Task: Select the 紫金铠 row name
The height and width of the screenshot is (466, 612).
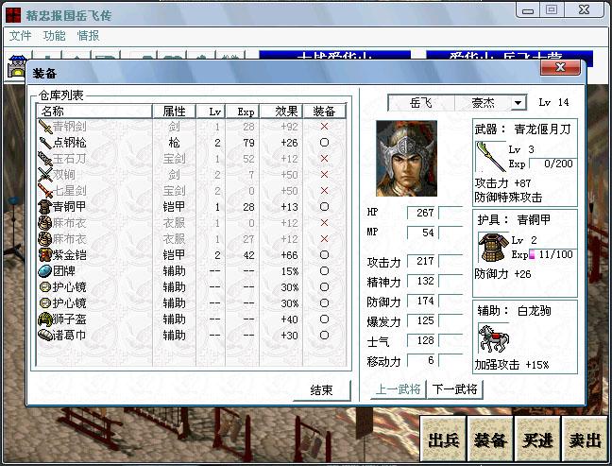Action: tap(70, 255)
